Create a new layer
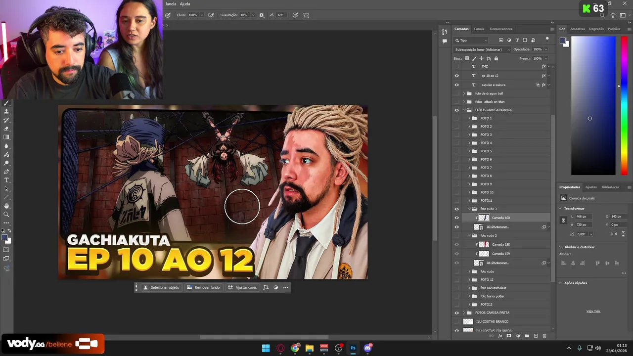 pyautogui.click(x=536, y=336)
